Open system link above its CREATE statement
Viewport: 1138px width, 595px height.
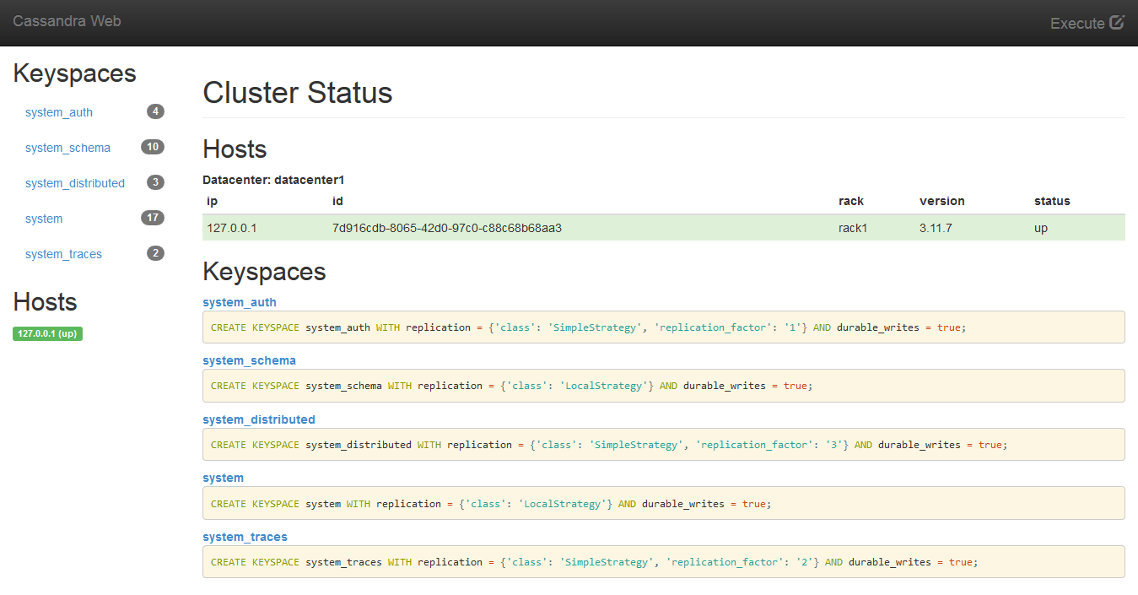(x=223, y=478)
